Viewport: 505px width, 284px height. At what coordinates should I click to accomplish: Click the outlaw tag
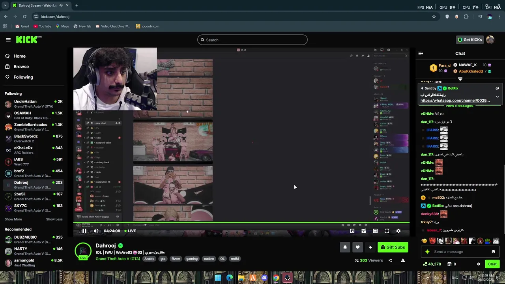click(x=209, y=259)
